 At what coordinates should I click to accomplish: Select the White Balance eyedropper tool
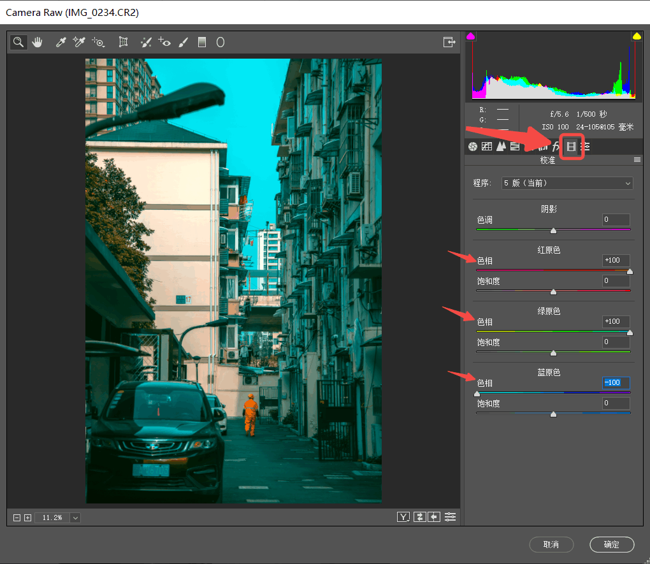(x=61, y=43)
